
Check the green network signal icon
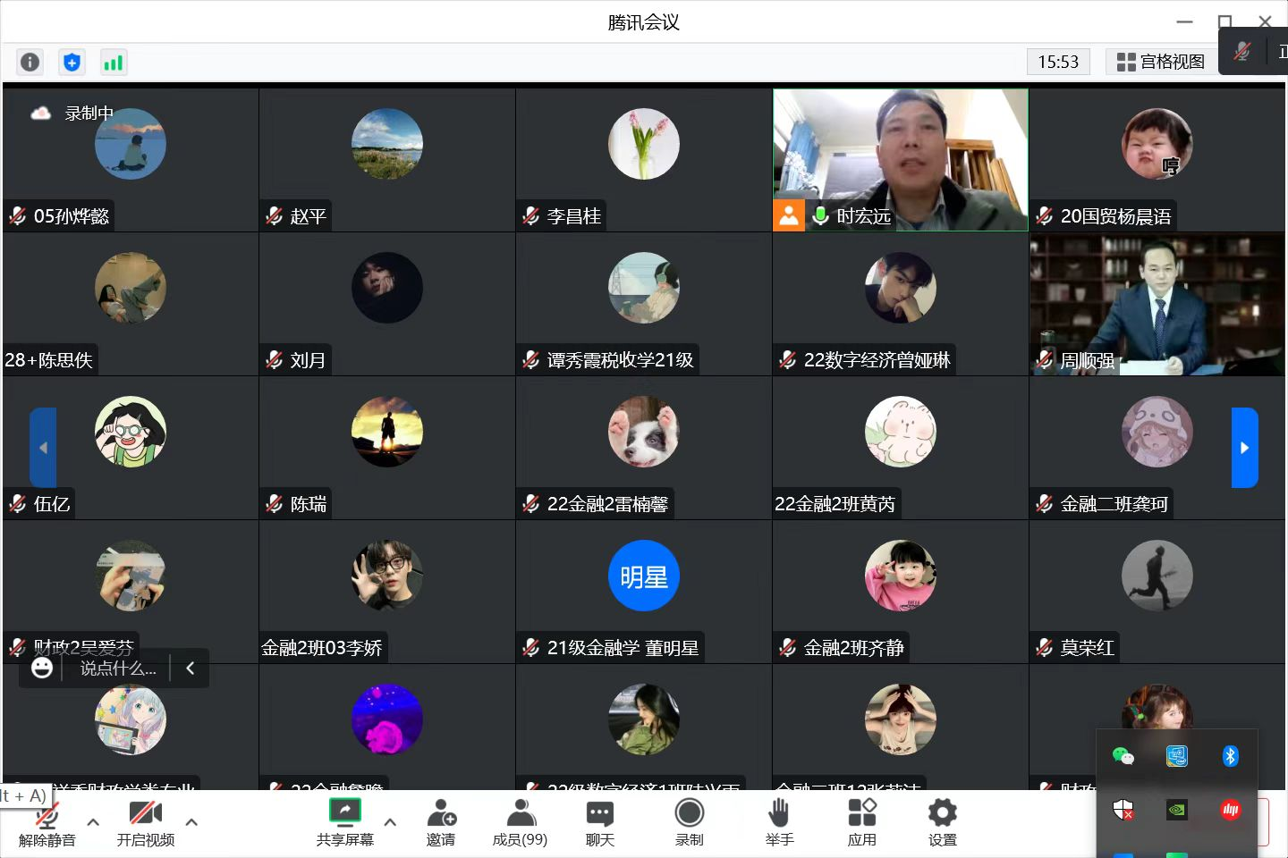pyautogui.click(x=114, y=62)
